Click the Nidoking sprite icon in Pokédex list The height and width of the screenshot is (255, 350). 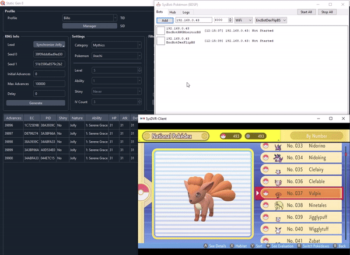tap(278, 158)
